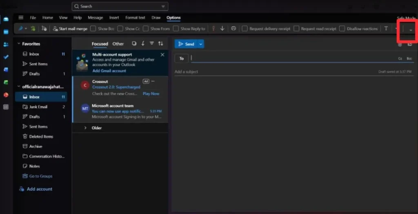The width and height of the screenshot is (418, 214).
Task: Click the Bcc link in the To line
Action: pos(409,58)
